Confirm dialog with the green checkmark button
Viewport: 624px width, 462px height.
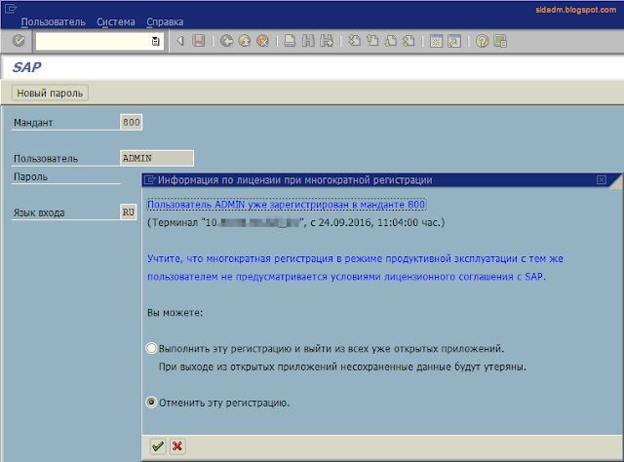158,446
